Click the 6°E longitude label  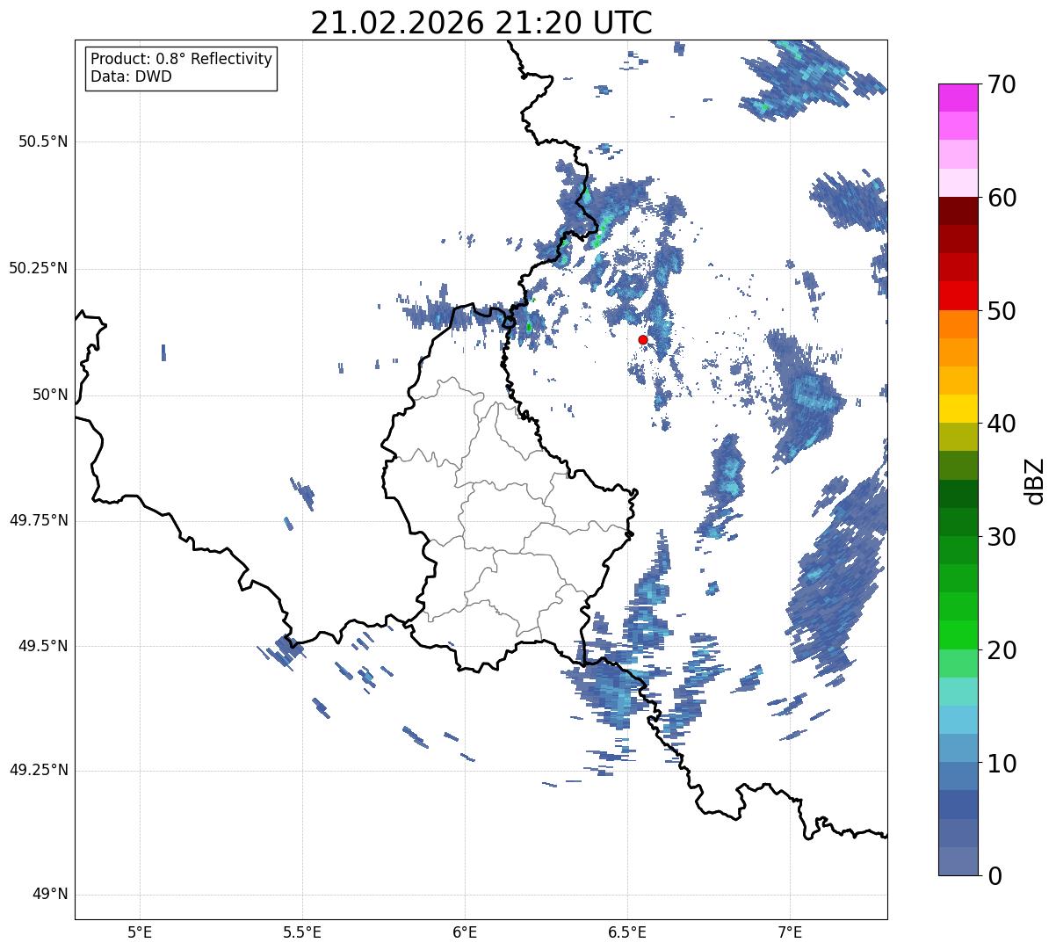click(x=465, y=932)
